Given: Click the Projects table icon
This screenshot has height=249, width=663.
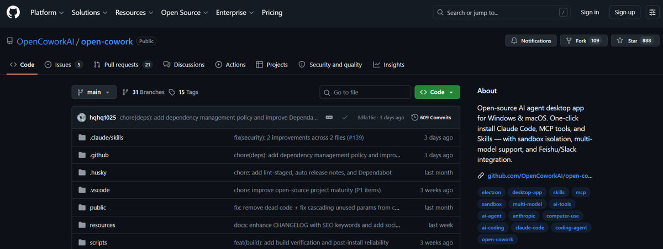Looking at the screenshot, I should pyautogui.click(x=259, y=65).
